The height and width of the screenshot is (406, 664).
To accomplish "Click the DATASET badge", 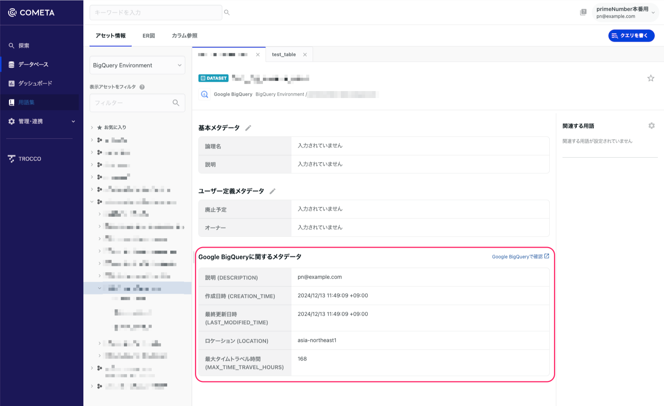I will point(213,78).
